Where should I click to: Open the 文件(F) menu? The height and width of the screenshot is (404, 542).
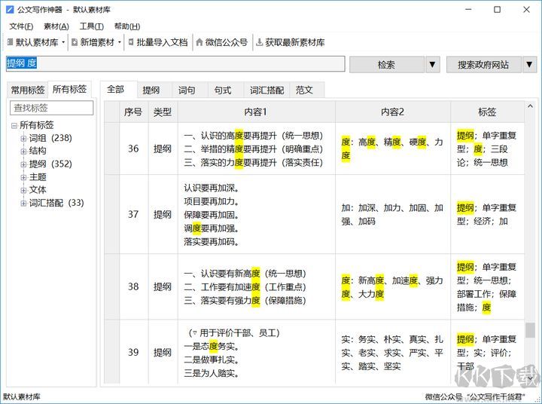coord(21,26)
